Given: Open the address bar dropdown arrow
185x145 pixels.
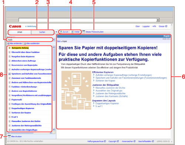Looking at the screenshot, I should [158, 20].
